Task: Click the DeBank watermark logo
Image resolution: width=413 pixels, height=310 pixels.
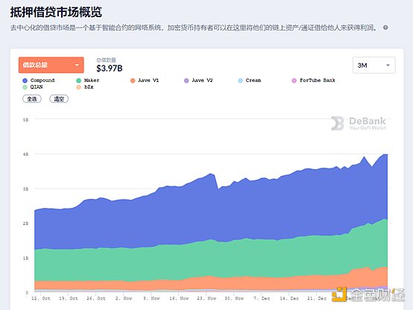Action: click(359, 123)
